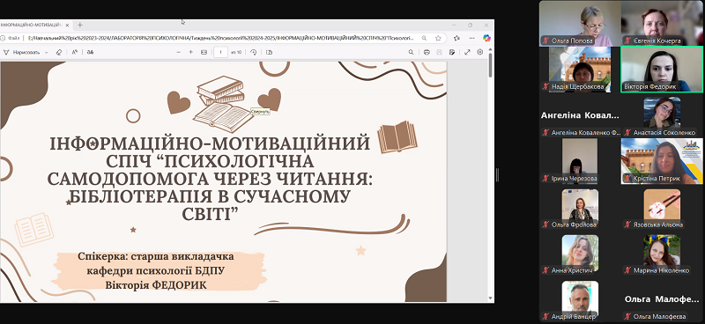The height and width of the screenshot is (324, 705).
Task: Open the browser three-dots menu
Action: point(471,38)
